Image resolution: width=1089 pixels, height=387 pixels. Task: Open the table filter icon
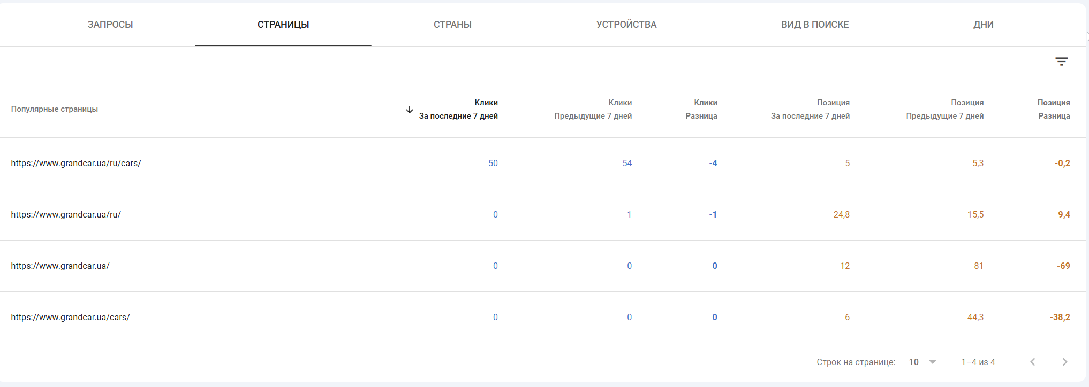coord(1061,62)
